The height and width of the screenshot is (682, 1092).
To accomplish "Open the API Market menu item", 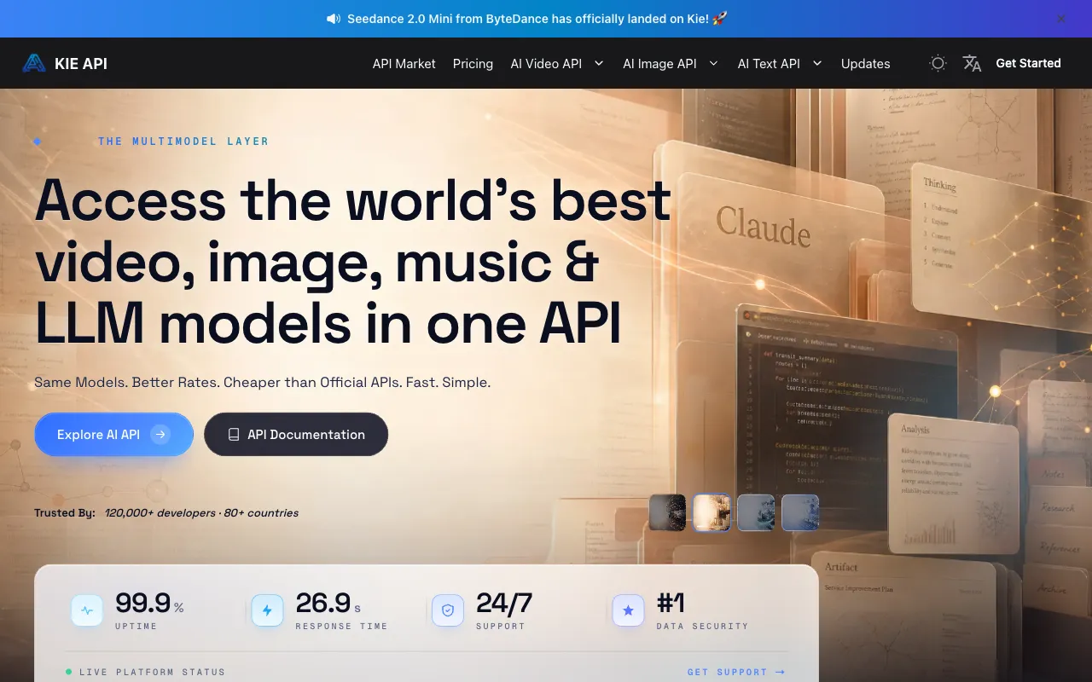I will pyautogui.click(x=404, y=64).
